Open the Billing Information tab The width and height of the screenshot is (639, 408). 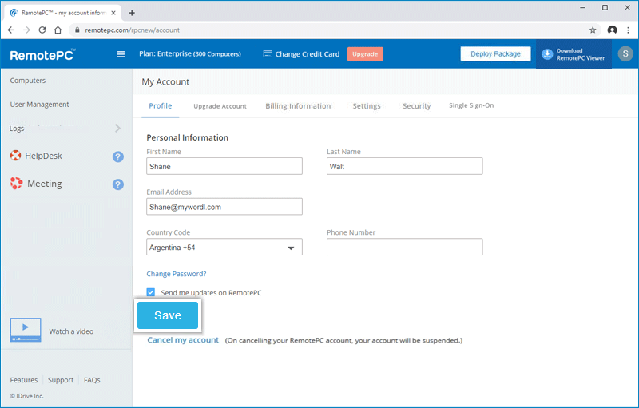coord(298,106)
